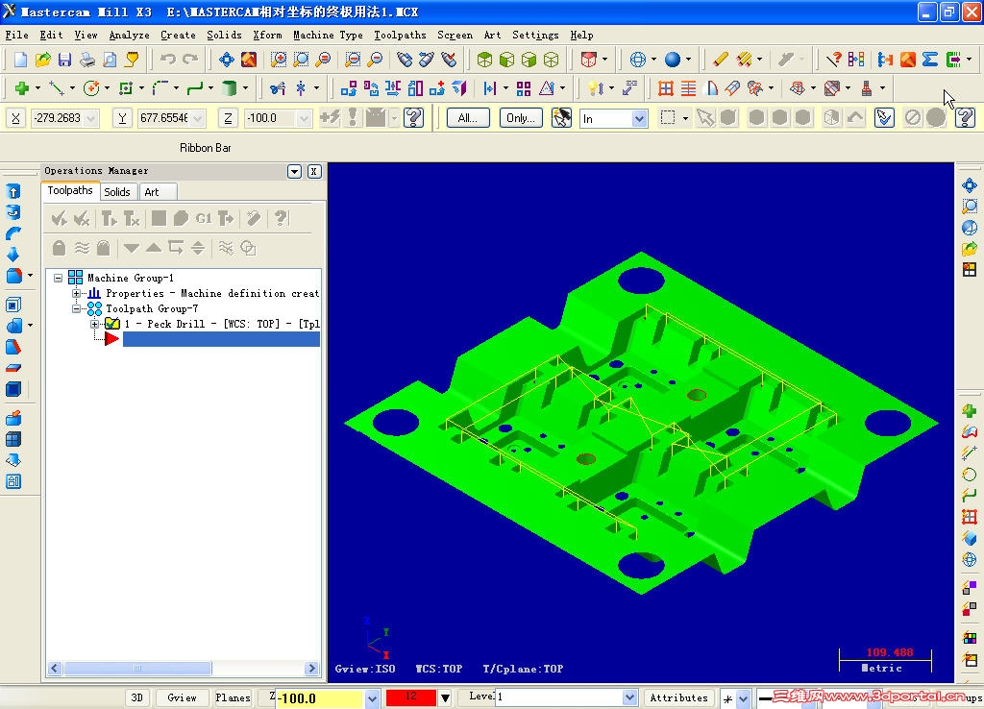Viewport: 984px width, 709px height.
Task: Click the light bulb hide/unhide icon
Action: coord(594,88)
